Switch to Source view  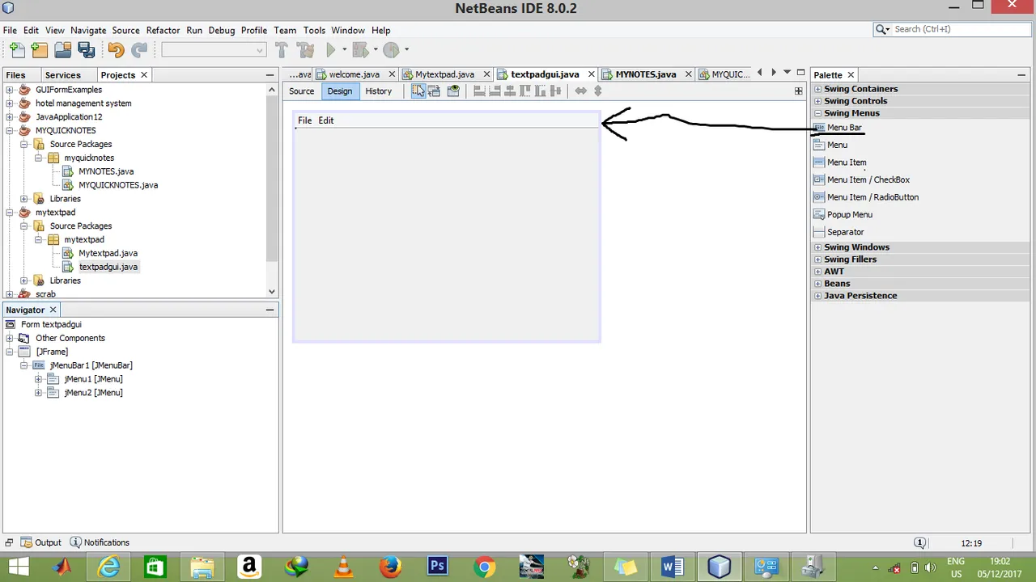pyautogui.click(x=301, y=91)
